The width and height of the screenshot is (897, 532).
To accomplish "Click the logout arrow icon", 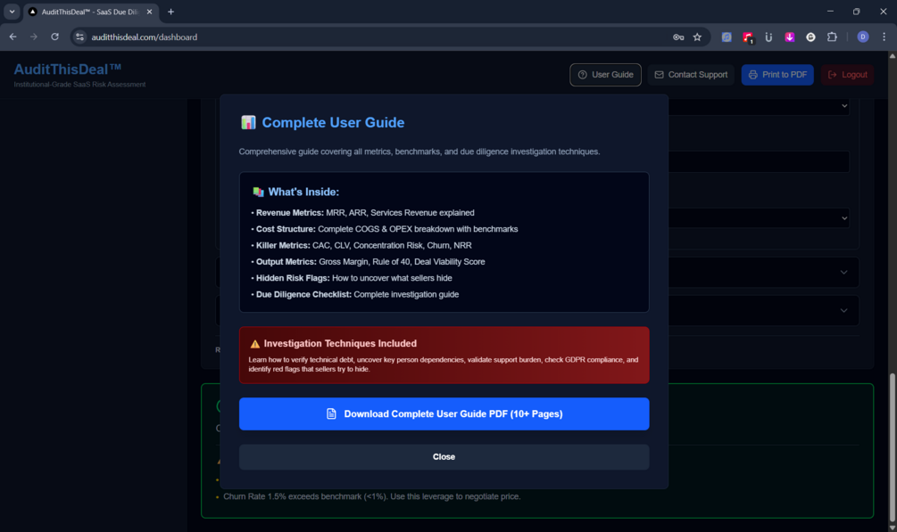I will point(833,75).
